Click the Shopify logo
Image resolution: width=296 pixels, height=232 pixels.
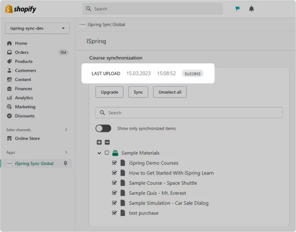point(21,9)
